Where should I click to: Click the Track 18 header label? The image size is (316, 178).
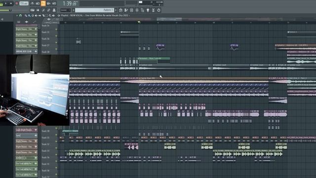(x=45, y=52)
